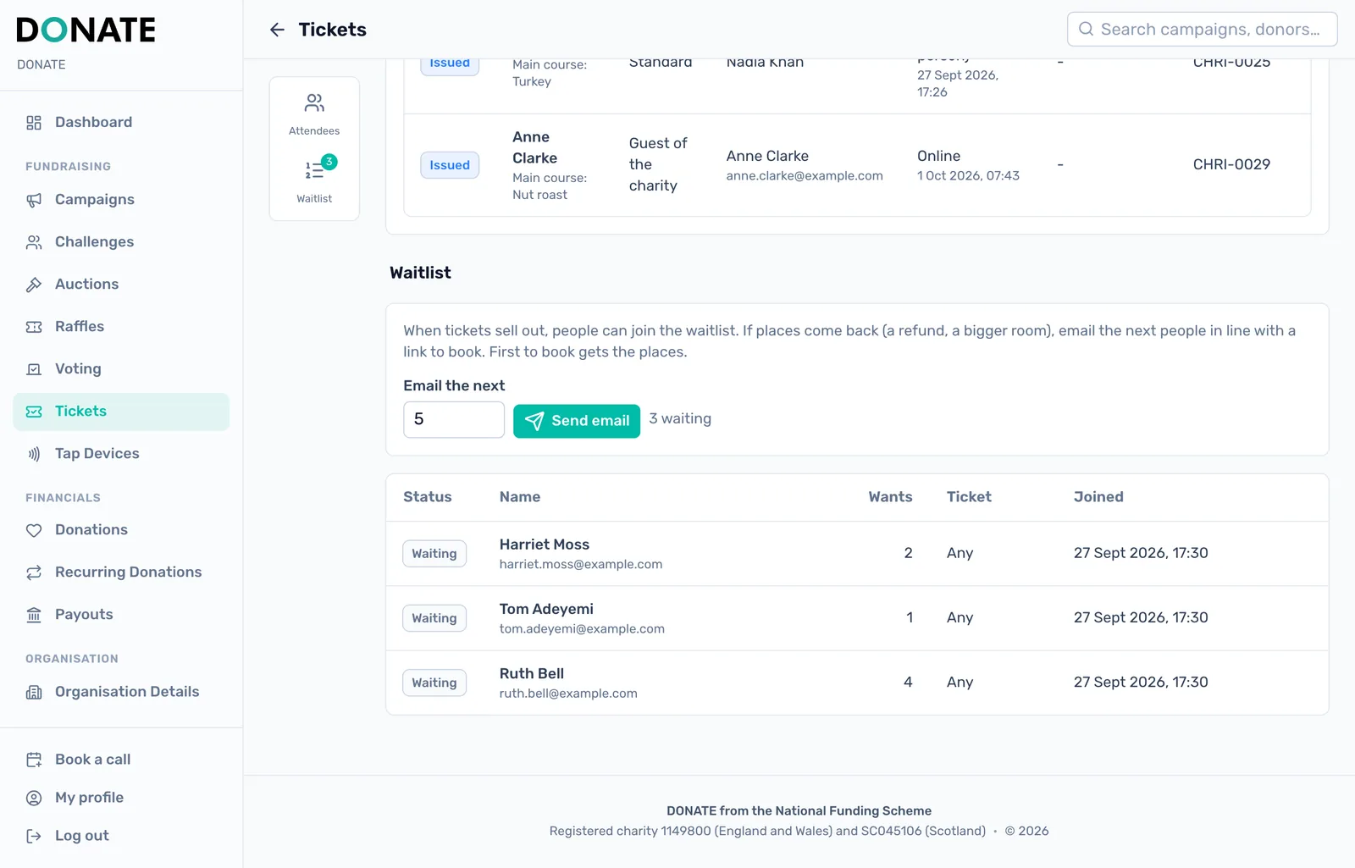Click ruth.bell@example.com email
This screenshot has width=1355, height=868.
(568, 693)
